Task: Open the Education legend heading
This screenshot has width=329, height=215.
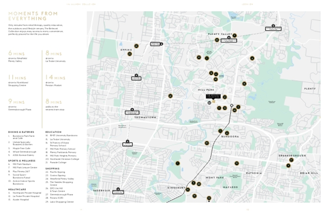Action: [x=53, y=132]
